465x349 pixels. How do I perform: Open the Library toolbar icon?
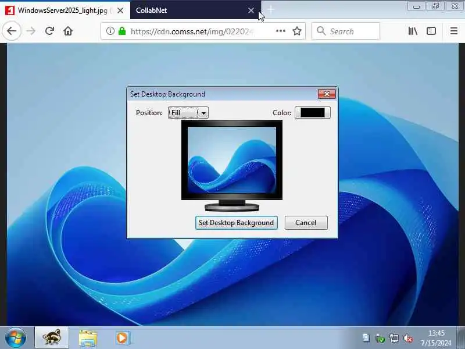[413, 31]
